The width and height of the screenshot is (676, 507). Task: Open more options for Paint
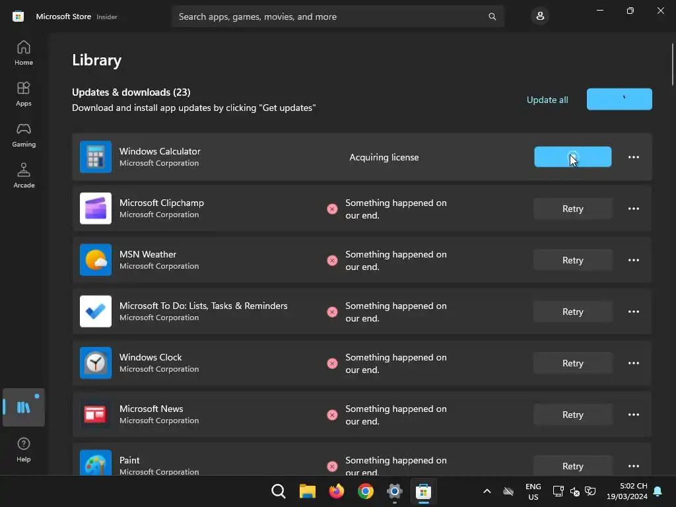click(633, 466)
